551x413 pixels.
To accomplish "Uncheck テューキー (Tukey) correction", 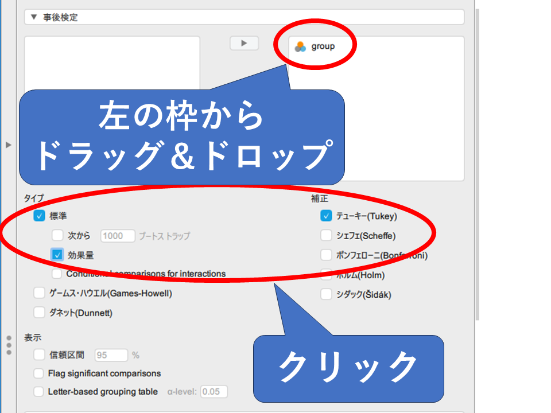I will click(326, 216).
